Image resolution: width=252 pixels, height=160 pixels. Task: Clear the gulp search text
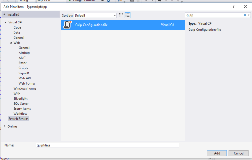(x=244, y=15)
